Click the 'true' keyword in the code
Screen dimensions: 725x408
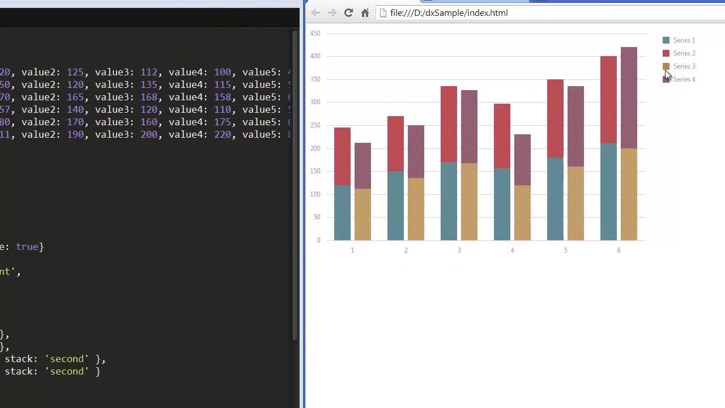[x=27, y=246]
